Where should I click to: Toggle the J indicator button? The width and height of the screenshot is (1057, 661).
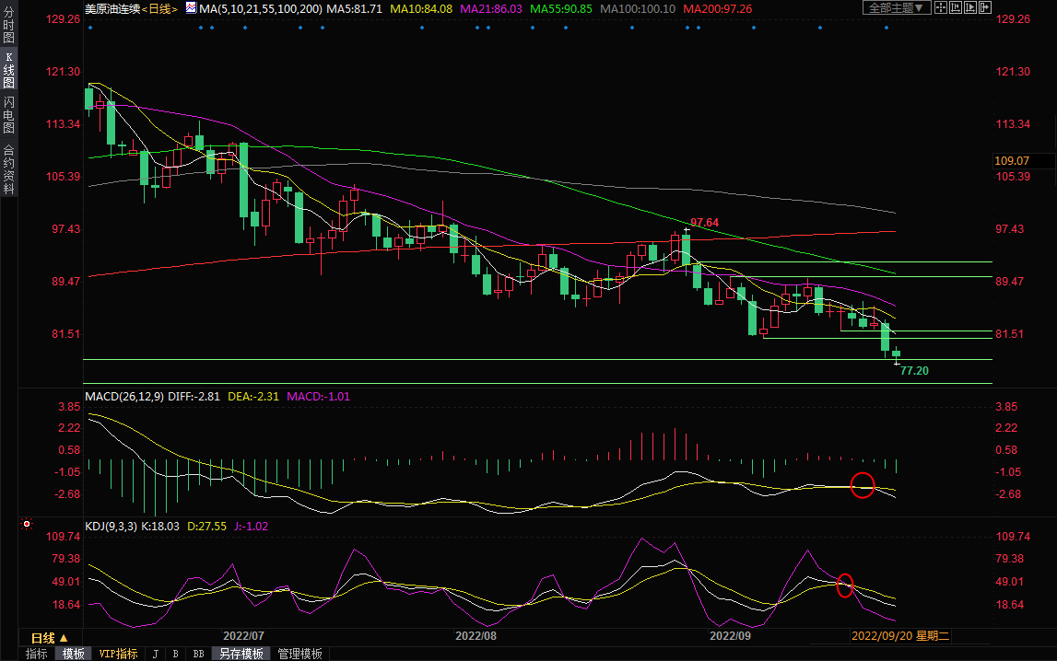pyautogui.click(x=155, y=654)
